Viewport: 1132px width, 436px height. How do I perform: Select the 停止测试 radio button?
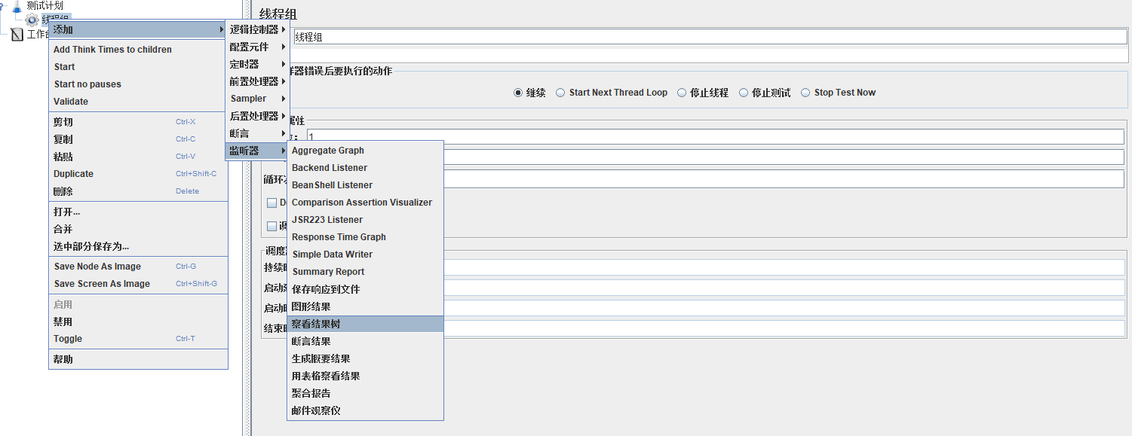click(x=744, y=93)
